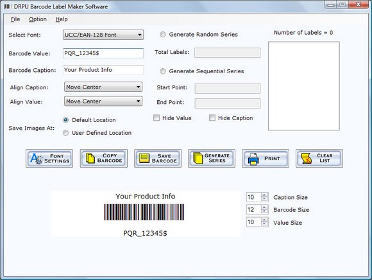Open the Option menu
This screenshot has height=280, width=372.
pos(38,19)
